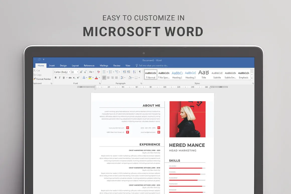Apply numbered list formatting
Image resolution: width=291 pixels, height=194 pixels.
pos(110,72)
